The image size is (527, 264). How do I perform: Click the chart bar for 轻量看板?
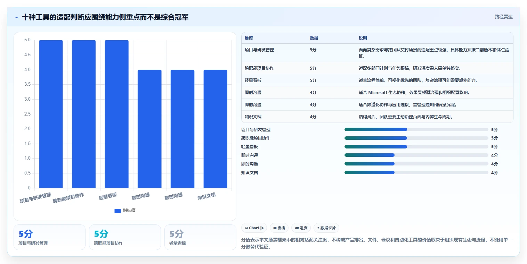[x=116, y=114]
